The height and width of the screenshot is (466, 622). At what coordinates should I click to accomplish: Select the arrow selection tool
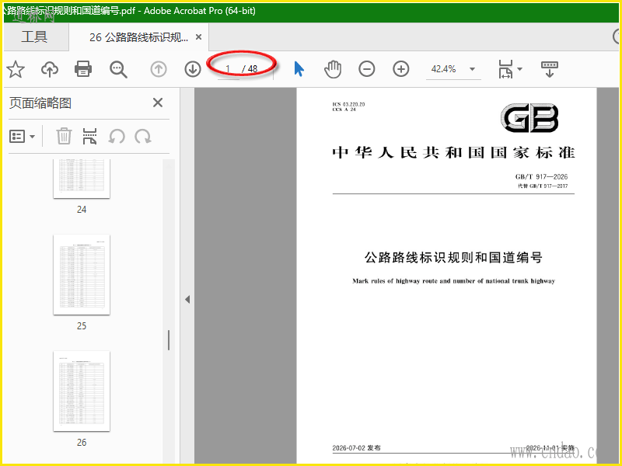pyautogui.click(x=299, y=69)
